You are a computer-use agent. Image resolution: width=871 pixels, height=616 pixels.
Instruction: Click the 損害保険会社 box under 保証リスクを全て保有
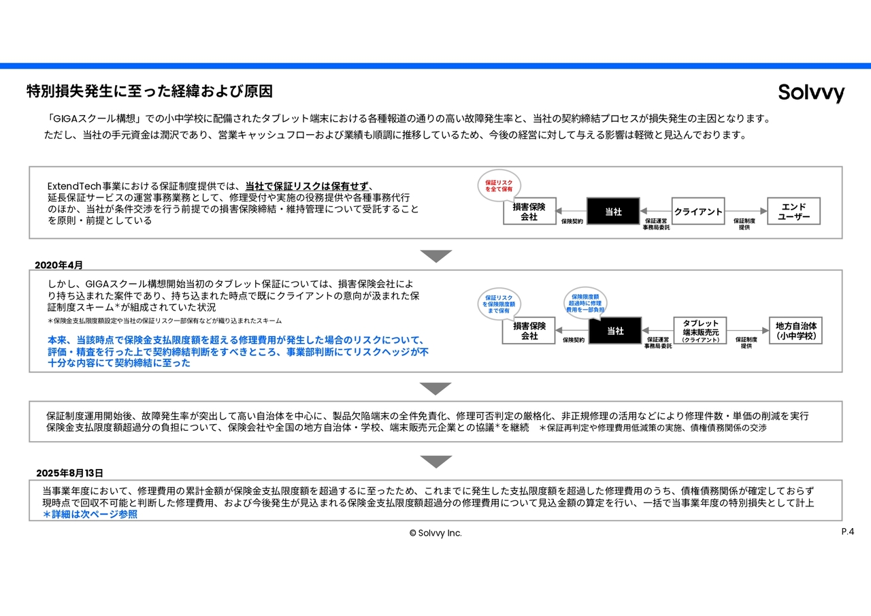(529, 212)
